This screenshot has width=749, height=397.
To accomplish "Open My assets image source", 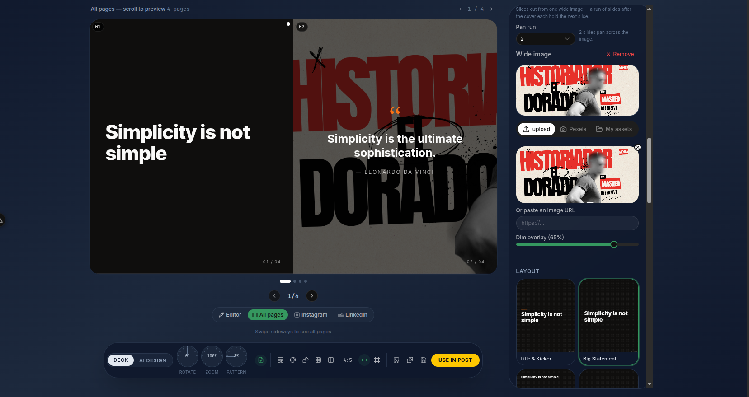I will [614, 129].
